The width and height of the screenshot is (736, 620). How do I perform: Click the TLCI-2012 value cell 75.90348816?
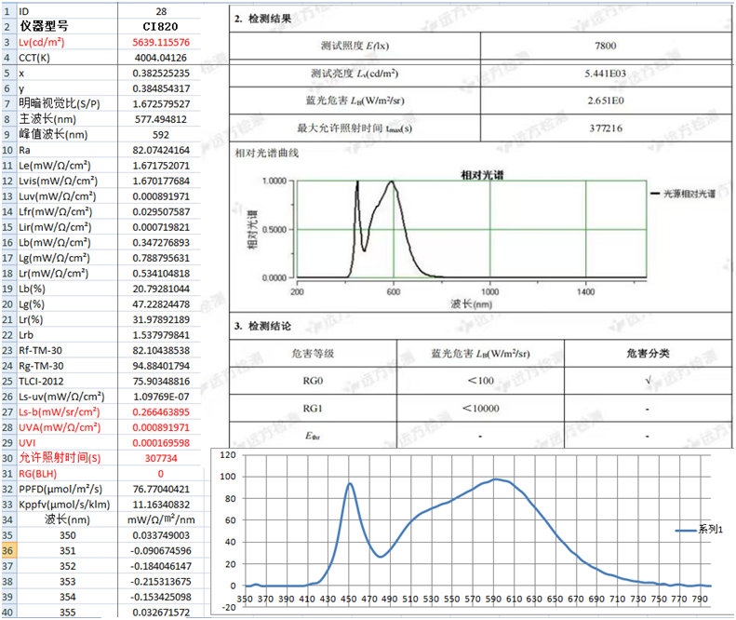[161, 382]
